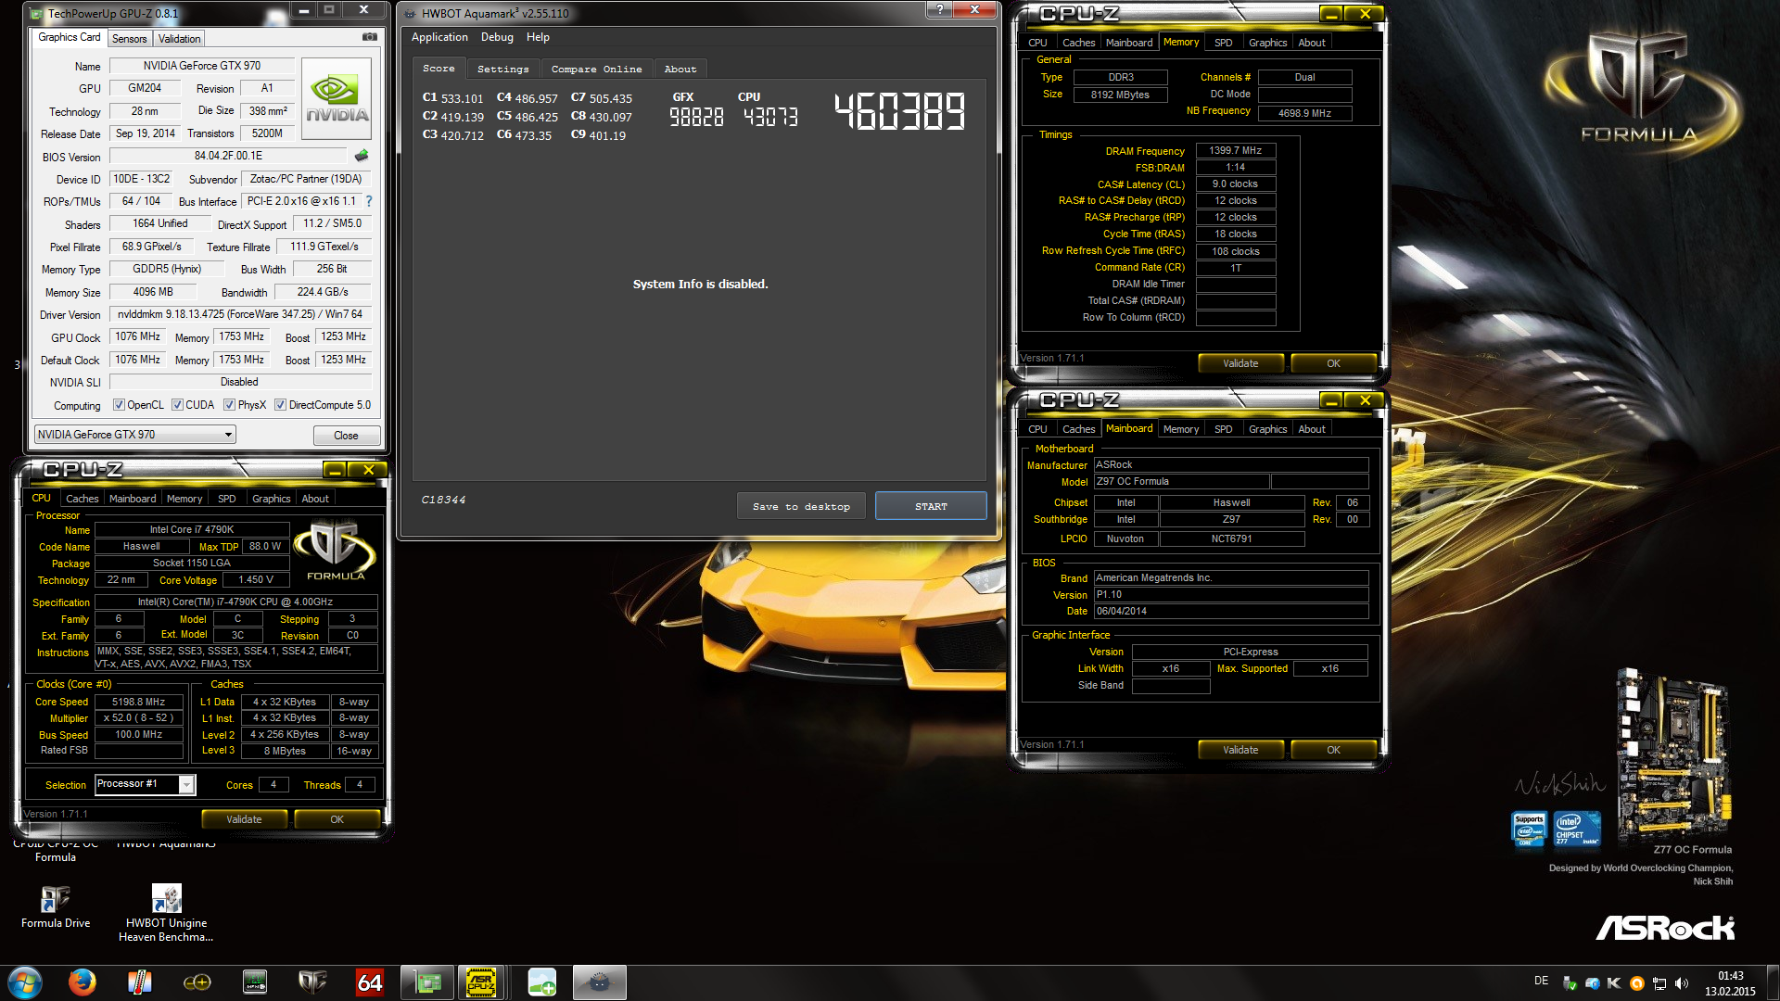Select the SPD tab in CPU-Z Memory window
This screenshot has height=1001, width=1780.
(1224, 43)
